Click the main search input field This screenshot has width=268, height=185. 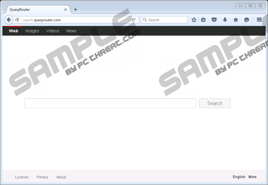click(110, 103)
